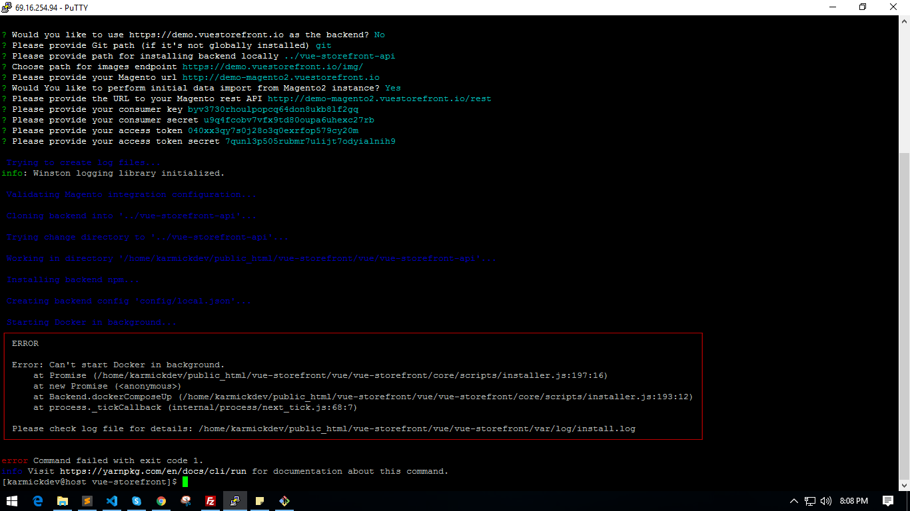The image size is (910, 511).
Task: Click 'Winston logging library initialized.' line
Action: click(x=113, y=173)
